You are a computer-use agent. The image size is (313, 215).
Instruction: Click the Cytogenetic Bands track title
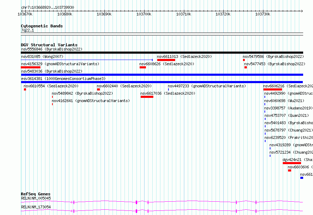point(42,26)
